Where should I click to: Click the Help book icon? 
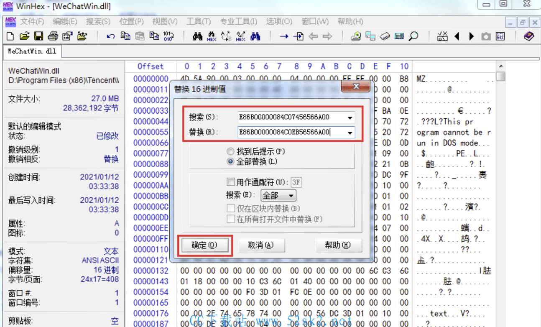[x=529, y=36]
